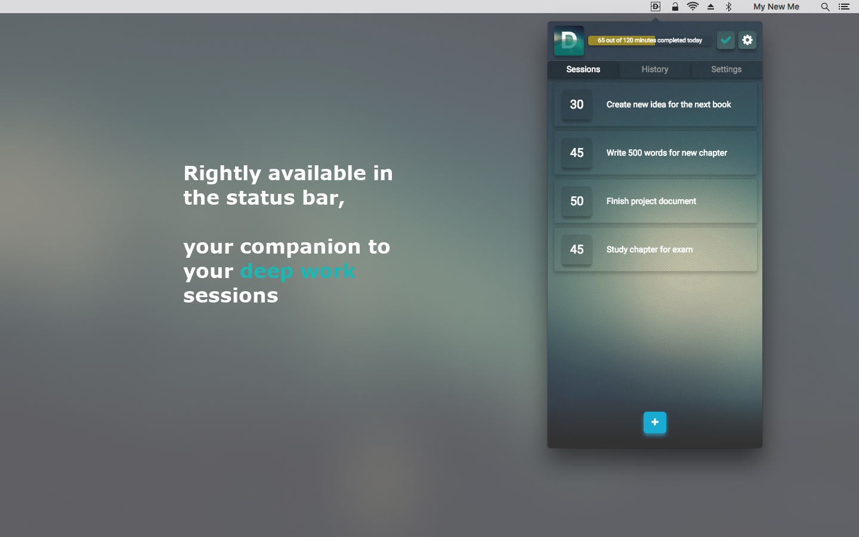Open the Deep Work status bar icon
859x537 pixels.
coord(655,7)
